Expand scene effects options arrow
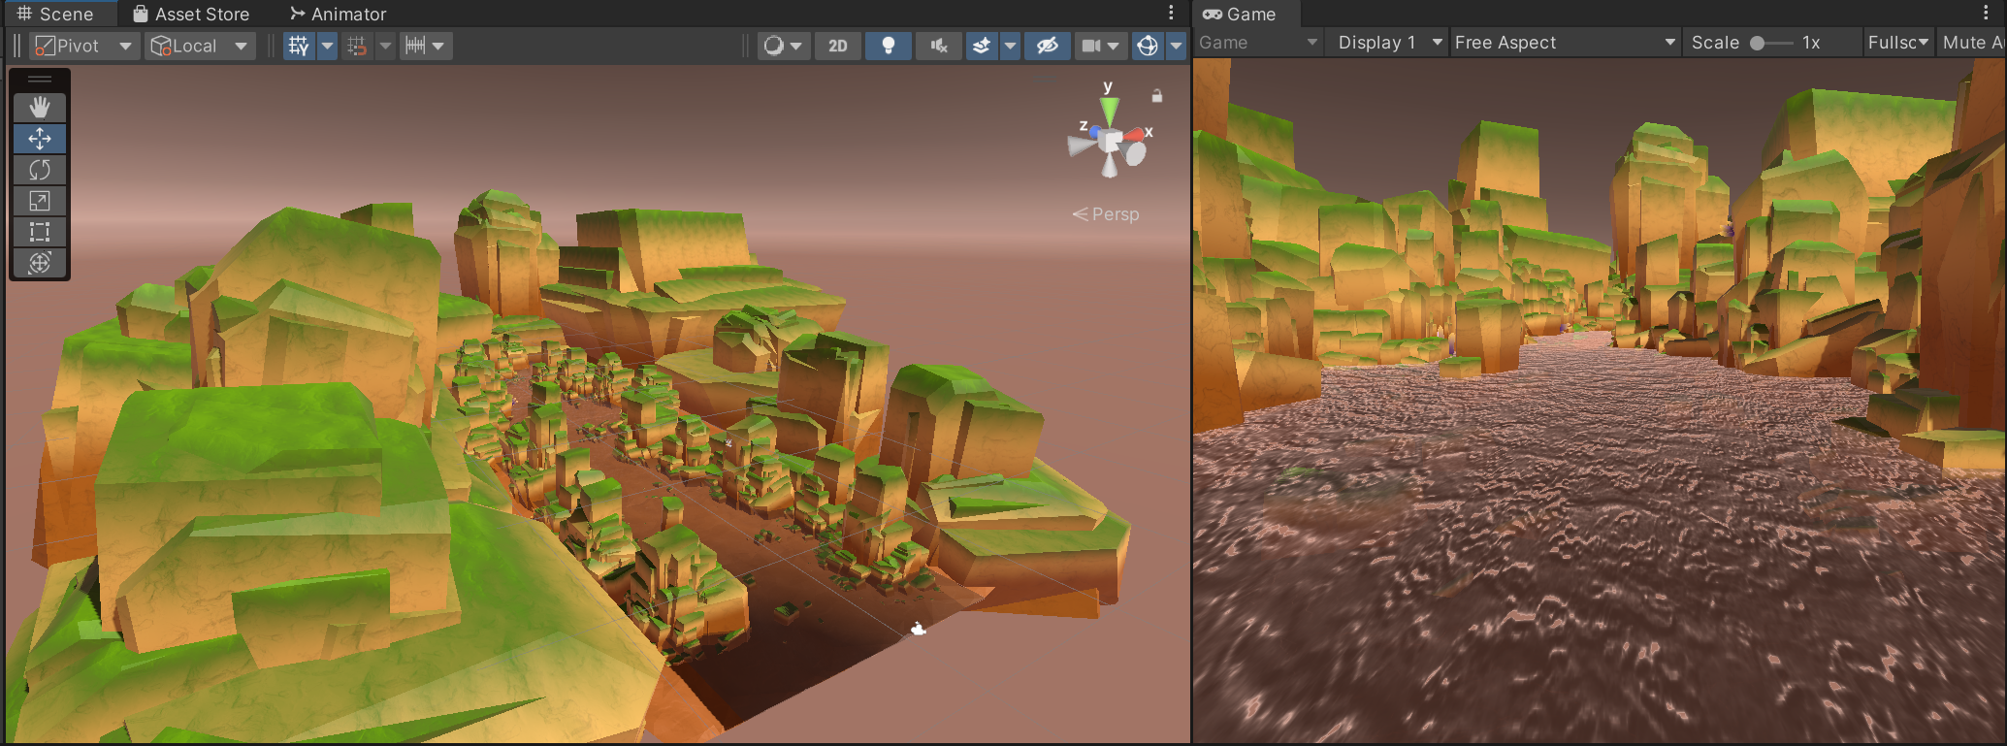The height and width of the screenshot is (746, 2007). tap(1010, 46)
